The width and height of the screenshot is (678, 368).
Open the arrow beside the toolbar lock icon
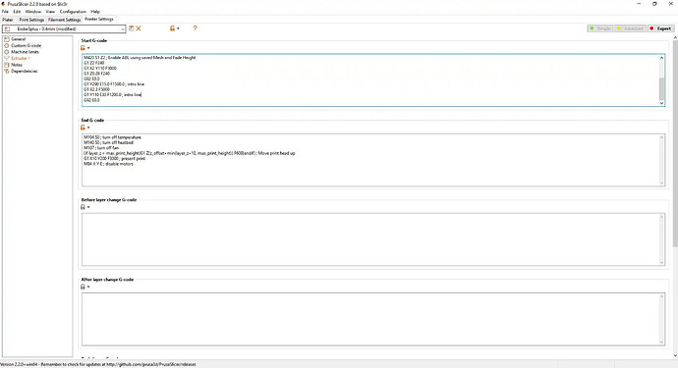(178, 28)
